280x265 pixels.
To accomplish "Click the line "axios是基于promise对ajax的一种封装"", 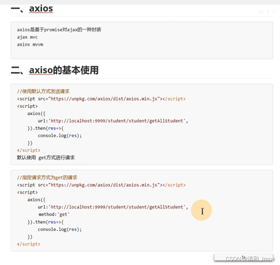I will pyautogui.click(x=59, y=30).
